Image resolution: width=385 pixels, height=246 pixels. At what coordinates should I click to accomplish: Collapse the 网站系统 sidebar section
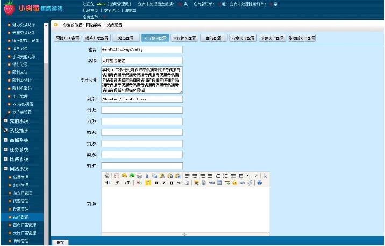[16, 169]
